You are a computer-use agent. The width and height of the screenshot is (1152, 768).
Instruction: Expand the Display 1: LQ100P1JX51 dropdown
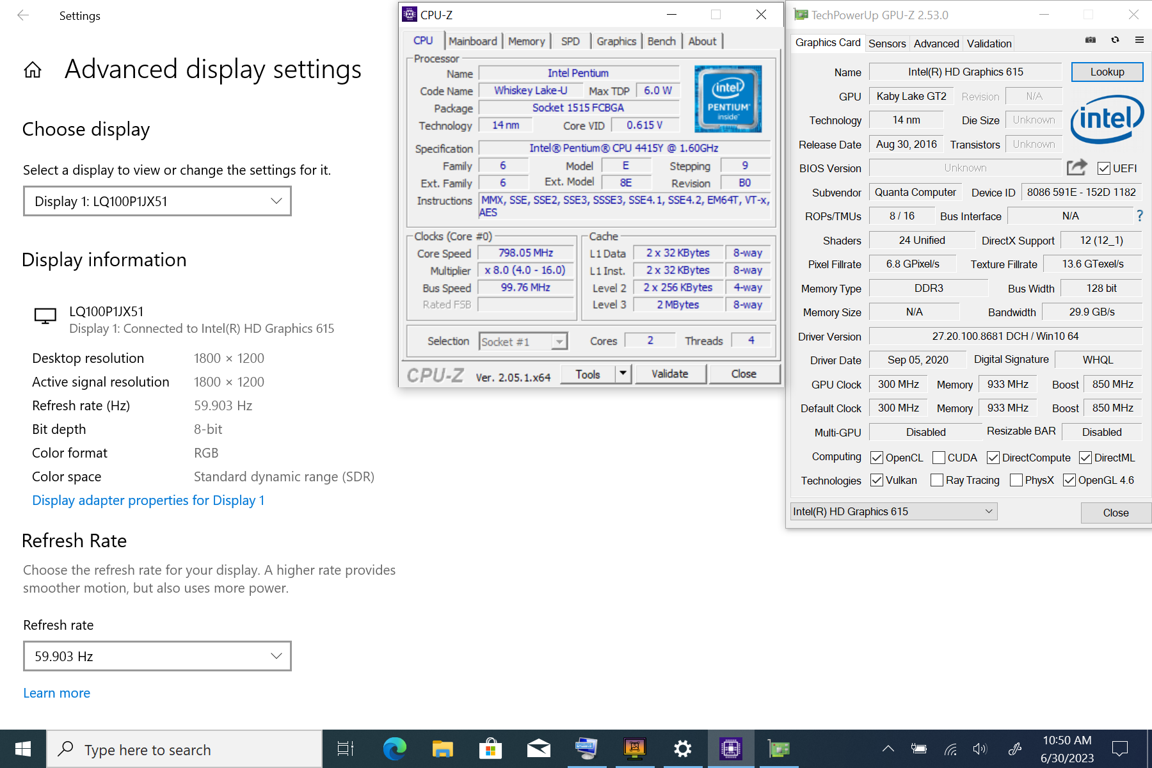click(157, 201)
